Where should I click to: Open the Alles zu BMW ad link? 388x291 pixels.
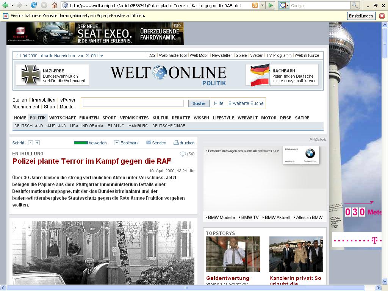click(x=309, y=217)
